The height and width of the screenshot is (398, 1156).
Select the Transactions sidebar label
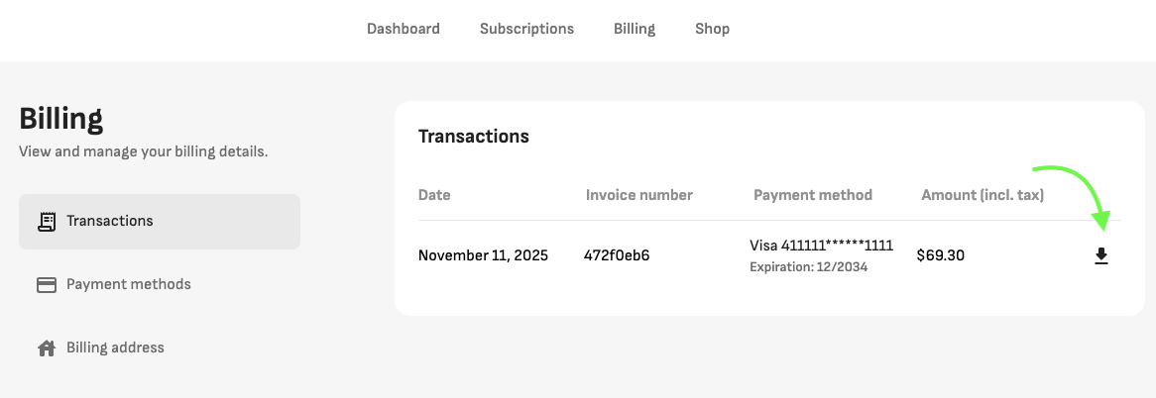click(109, 221)
